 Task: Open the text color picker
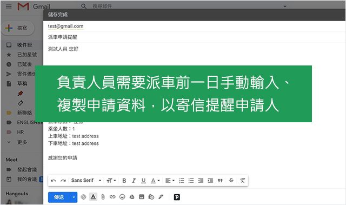[x=155, y=181]
